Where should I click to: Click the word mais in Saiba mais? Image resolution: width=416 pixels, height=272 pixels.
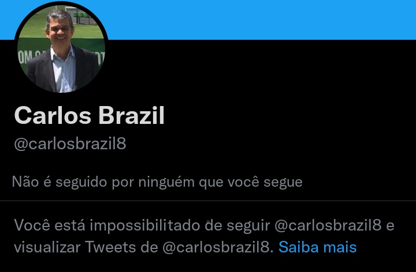[340, 247]
